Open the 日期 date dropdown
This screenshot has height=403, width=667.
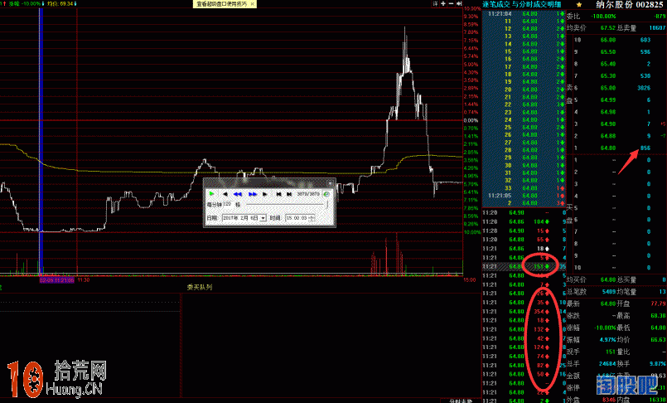(x=263, y=218)
